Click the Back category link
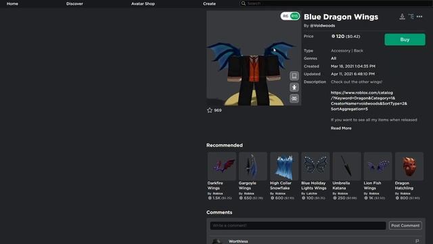This screenshot has height=244, width=433. [x=359, y=51]
